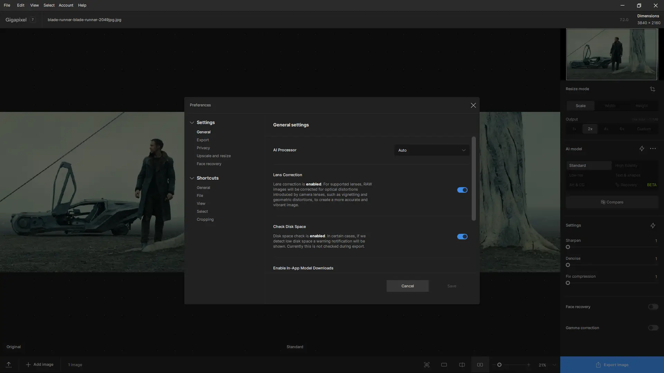
Task: Open the three-dot AI model options menu
Action: coord(653,149)
